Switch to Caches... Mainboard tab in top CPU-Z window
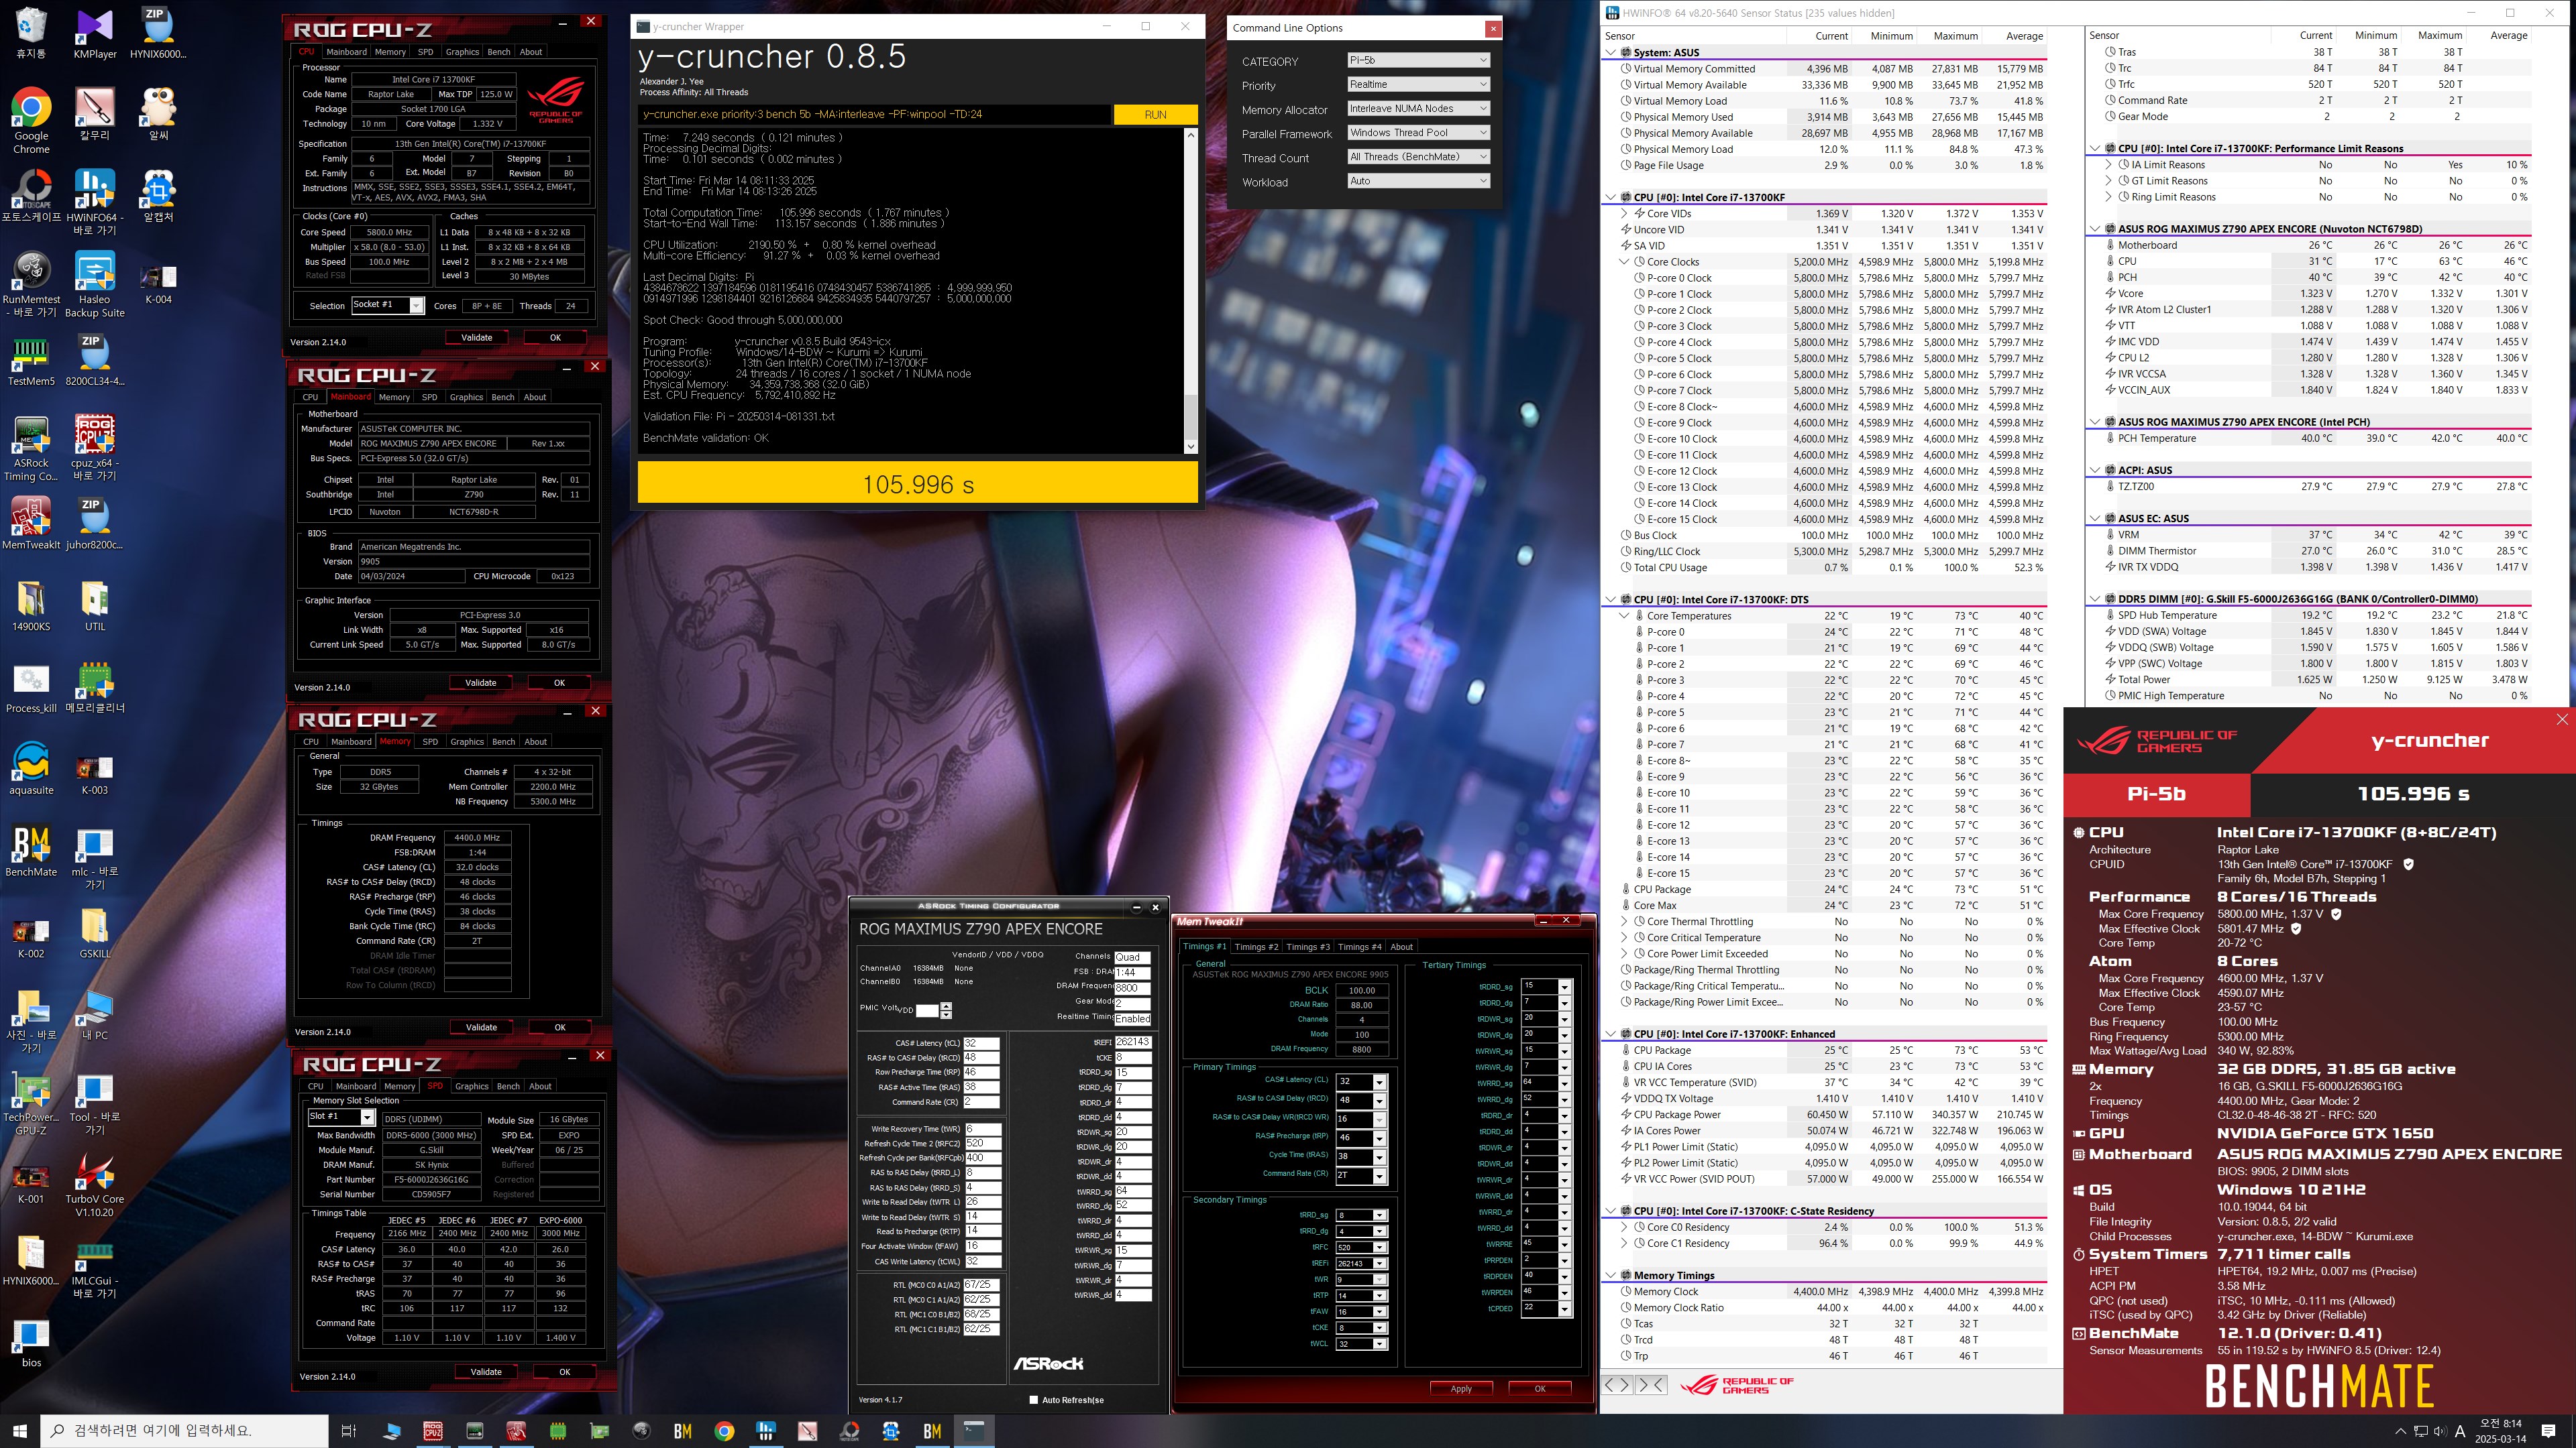 point(346,52)
